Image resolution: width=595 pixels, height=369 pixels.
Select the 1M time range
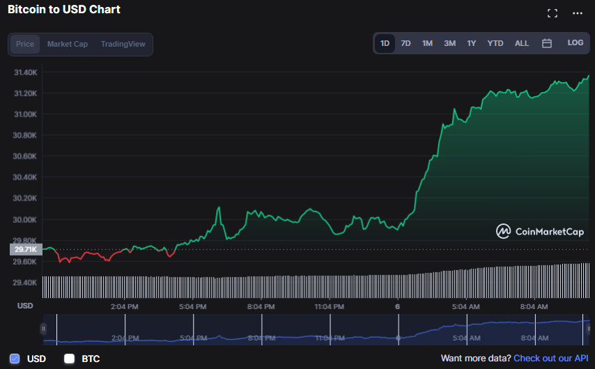[x=427, y=43]
